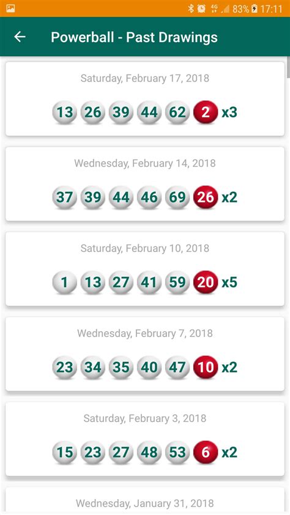Tap the back arrow icon

[x=20, y=37]
